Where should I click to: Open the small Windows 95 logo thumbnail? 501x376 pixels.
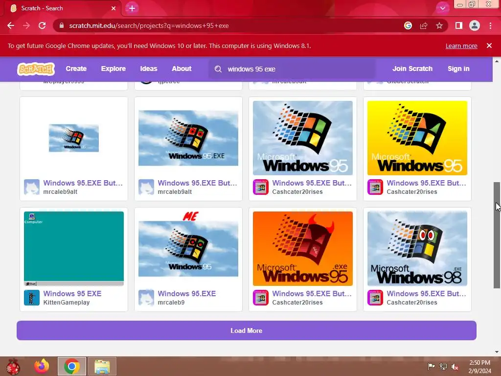click(x=74, y=138)
